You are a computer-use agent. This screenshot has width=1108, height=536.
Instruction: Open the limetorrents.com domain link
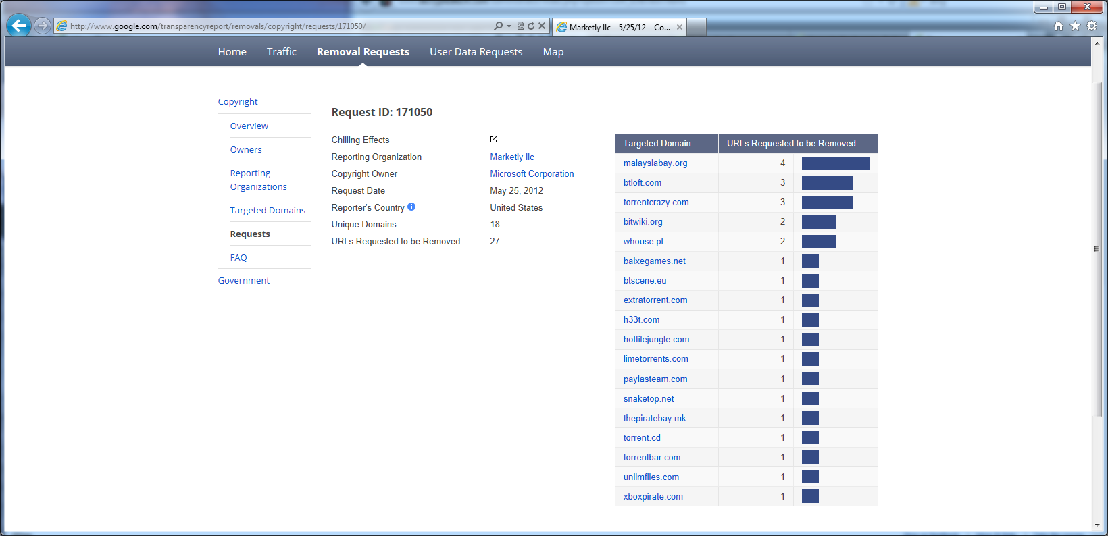[x=656, y=358]
